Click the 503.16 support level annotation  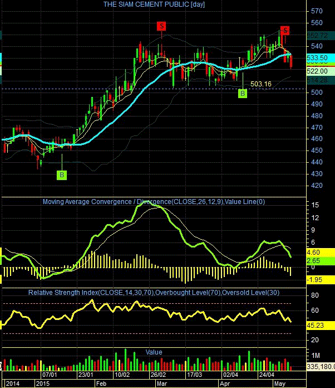(x=261, y=84)
